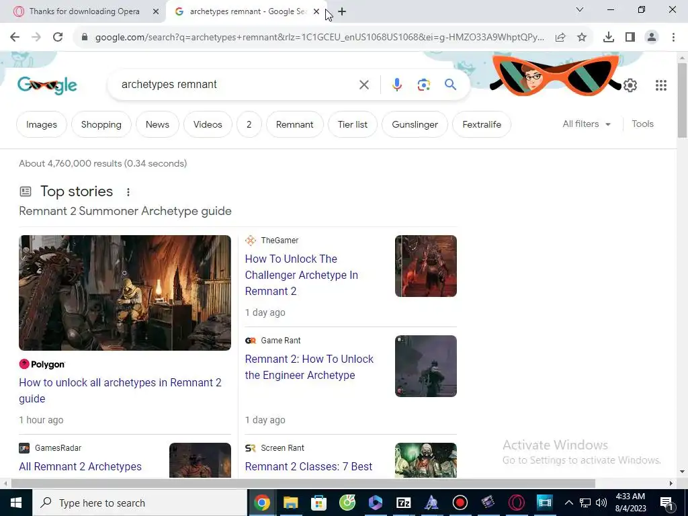Image resolution: width=688 pixels, height=516 pixels.
Task: Open Chrome downloads icon
Action: click(609, 38)
